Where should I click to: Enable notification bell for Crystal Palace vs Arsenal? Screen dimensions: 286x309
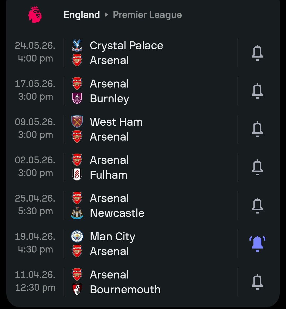pyautogui.click(x=257, y=53)
